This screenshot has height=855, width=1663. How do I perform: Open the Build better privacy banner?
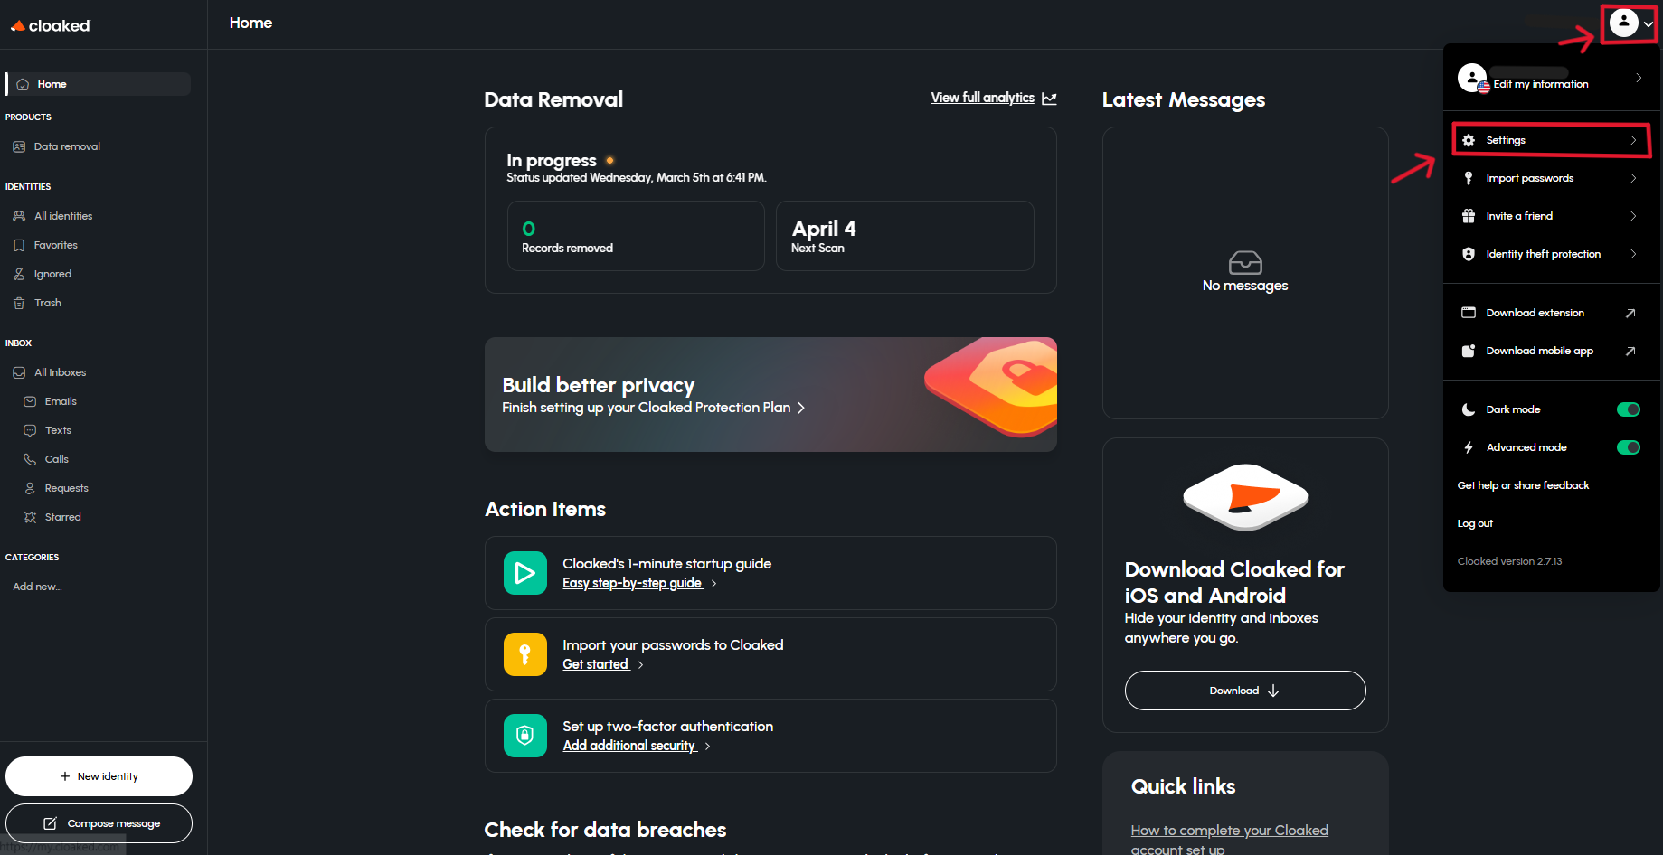tap(770, 394)
